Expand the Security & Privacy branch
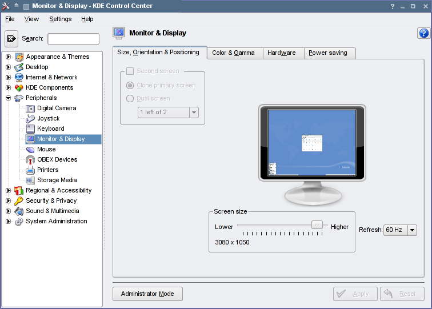 pyautogui.click(x=8, y=201)
